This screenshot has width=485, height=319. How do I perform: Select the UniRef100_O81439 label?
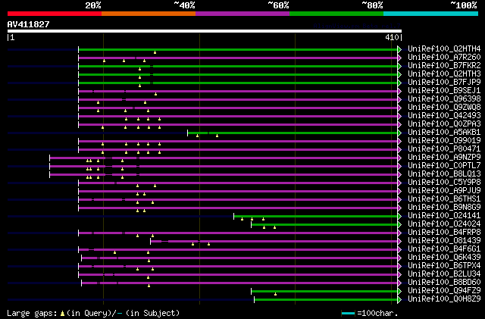tap(444, 241)
